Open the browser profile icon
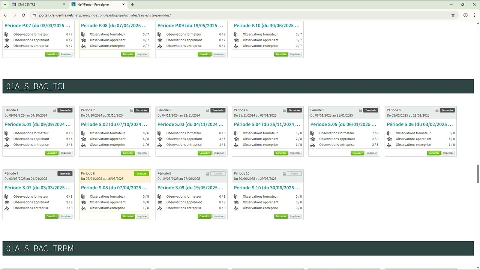Screen dimensions: 480x270 pos(465,15)
